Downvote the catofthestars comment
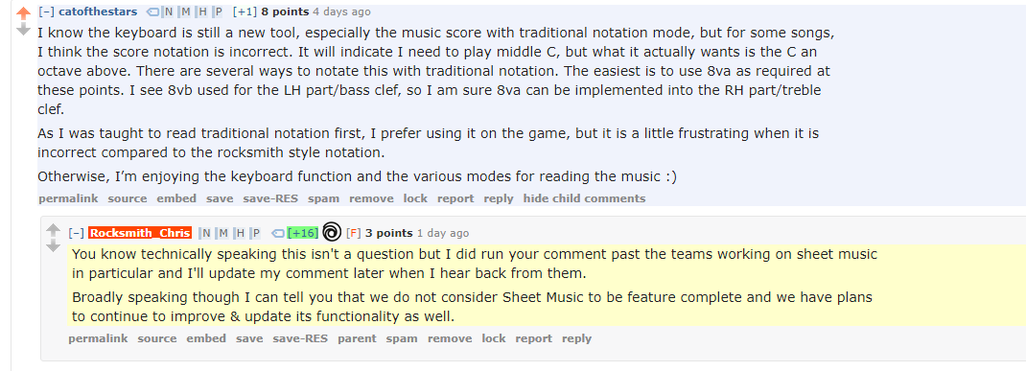Viewport: 1026px width, 371px height. pos(24,30)
